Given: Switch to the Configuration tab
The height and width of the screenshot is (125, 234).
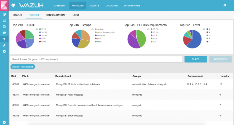Looking at the screenshot, I should click(55, 15).
